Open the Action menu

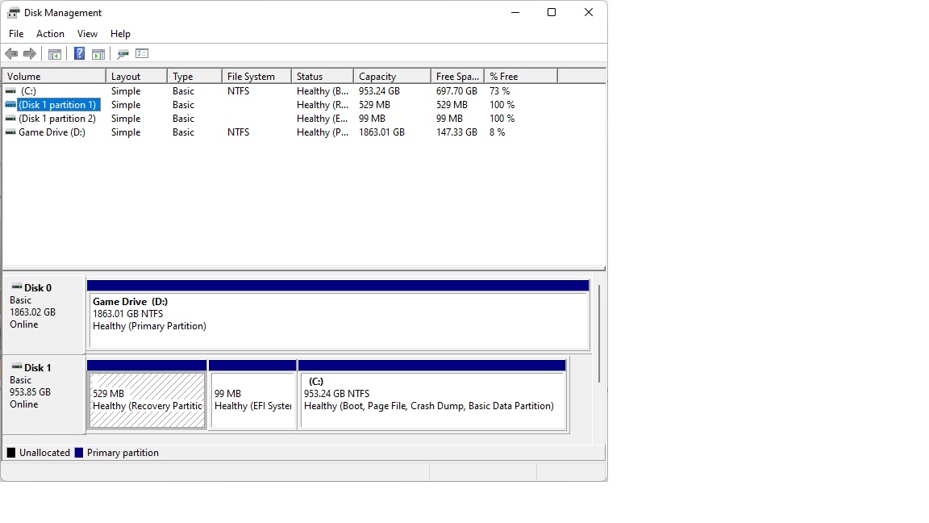point(50,34)
